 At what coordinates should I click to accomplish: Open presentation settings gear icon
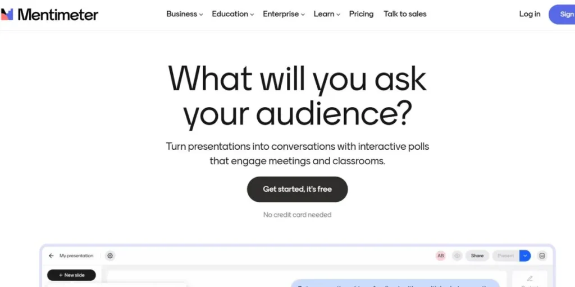(x=110, y=256)
